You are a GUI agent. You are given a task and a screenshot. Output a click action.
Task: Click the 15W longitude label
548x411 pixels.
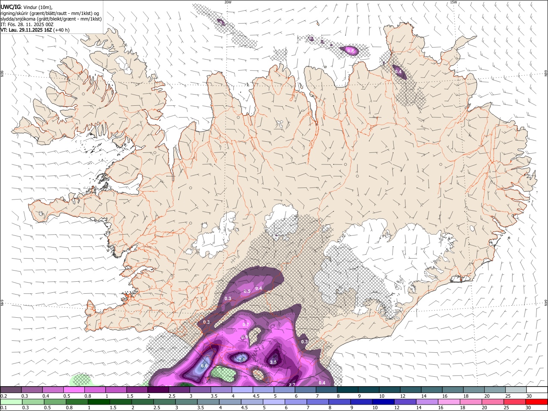[453, 2]
